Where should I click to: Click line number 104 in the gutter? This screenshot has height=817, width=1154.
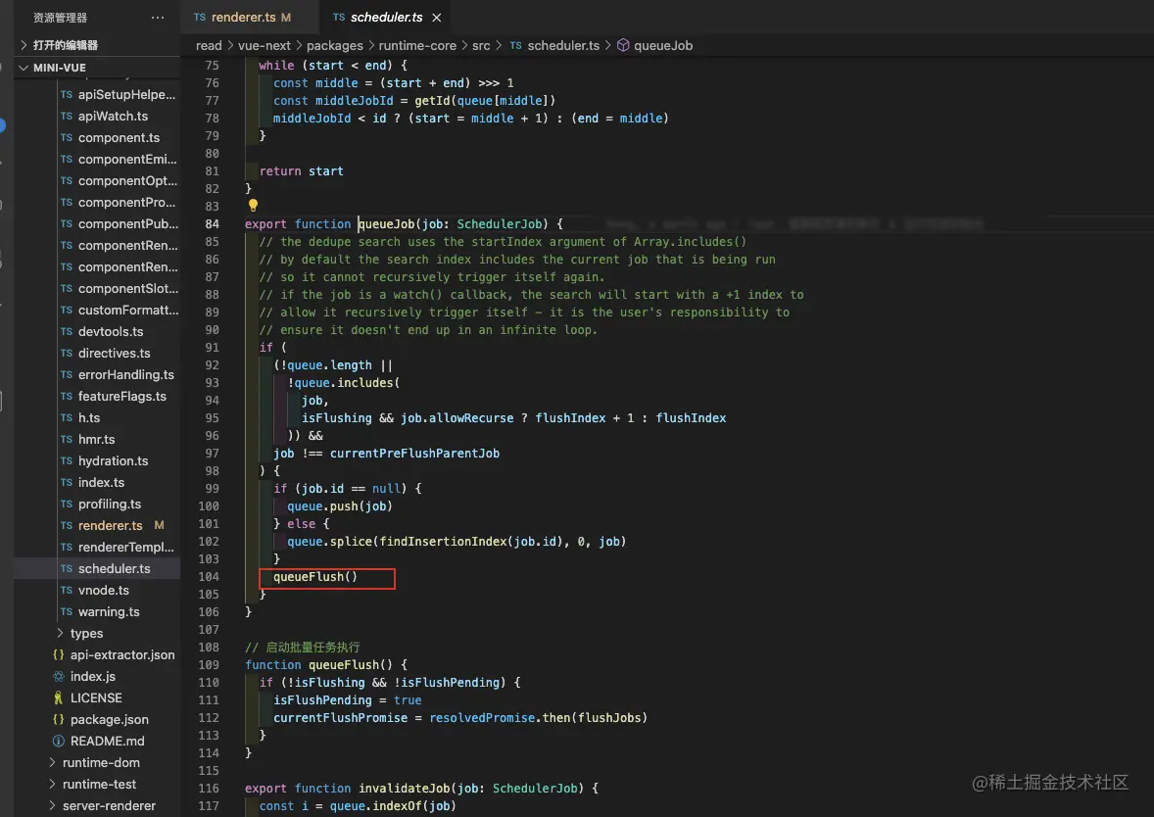(209, 576)
